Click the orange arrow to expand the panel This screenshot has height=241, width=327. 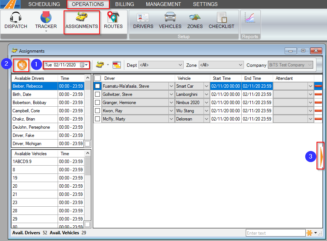click(x=321, y=156)
